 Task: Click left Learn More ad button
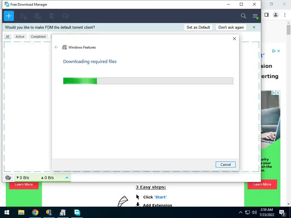point(24,185)
